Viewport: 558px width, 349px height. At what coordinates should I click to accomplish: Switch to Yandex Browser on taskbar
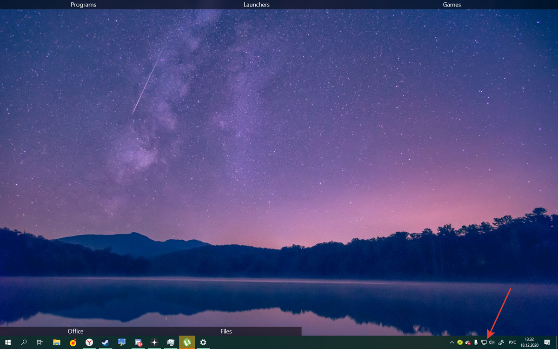[89, 342]
